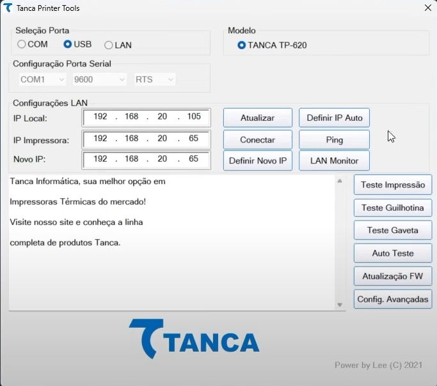The width and height of the screenshot is (437, 386).
Task: Close the Tanca Printer Tools window
Action: (428, 8)
